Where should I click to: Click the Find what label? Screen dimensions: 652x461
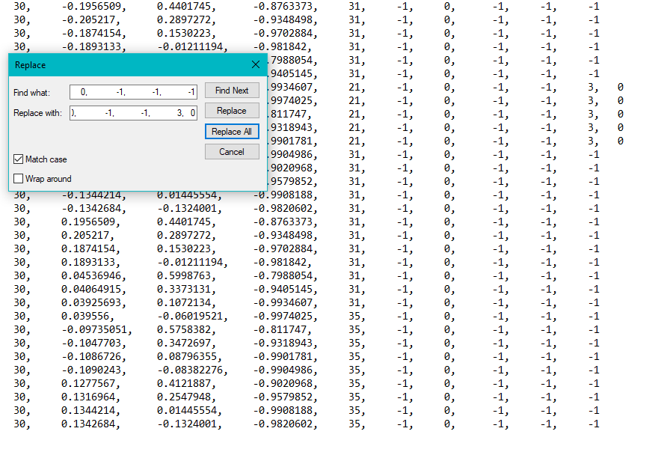[x=30, y=92]
